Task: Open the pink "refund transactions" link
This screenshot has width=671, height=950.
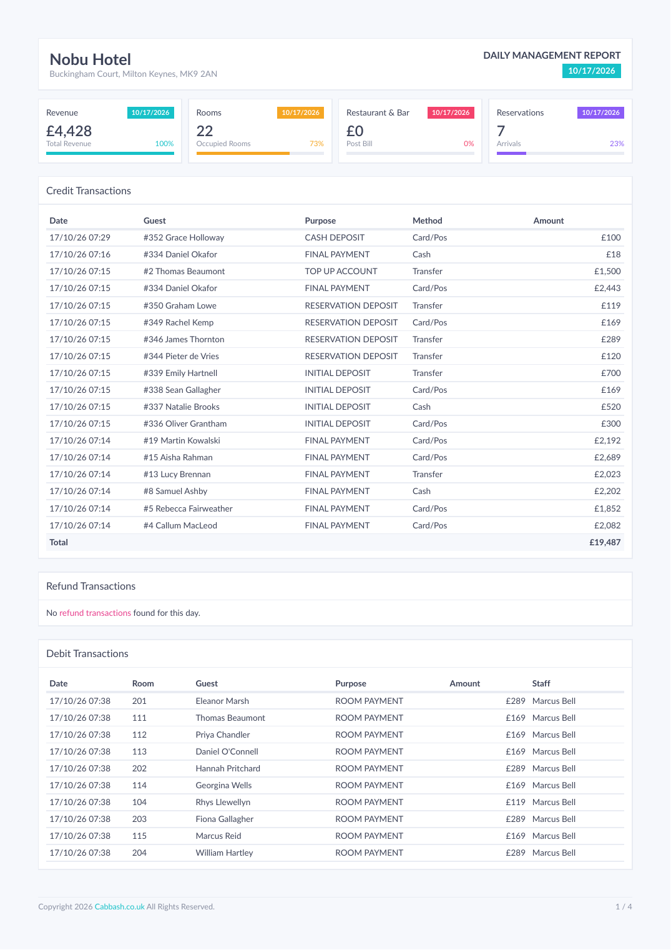Action: click(95, 613)
